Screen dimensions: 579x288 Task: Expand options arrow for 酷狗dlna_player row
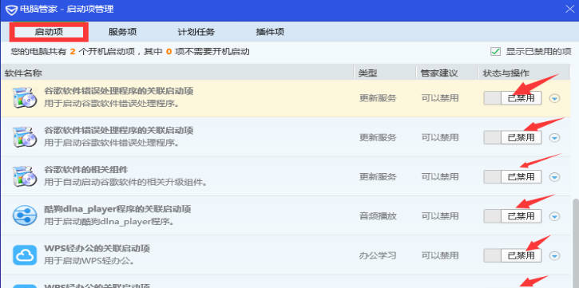tap(554, 216)
